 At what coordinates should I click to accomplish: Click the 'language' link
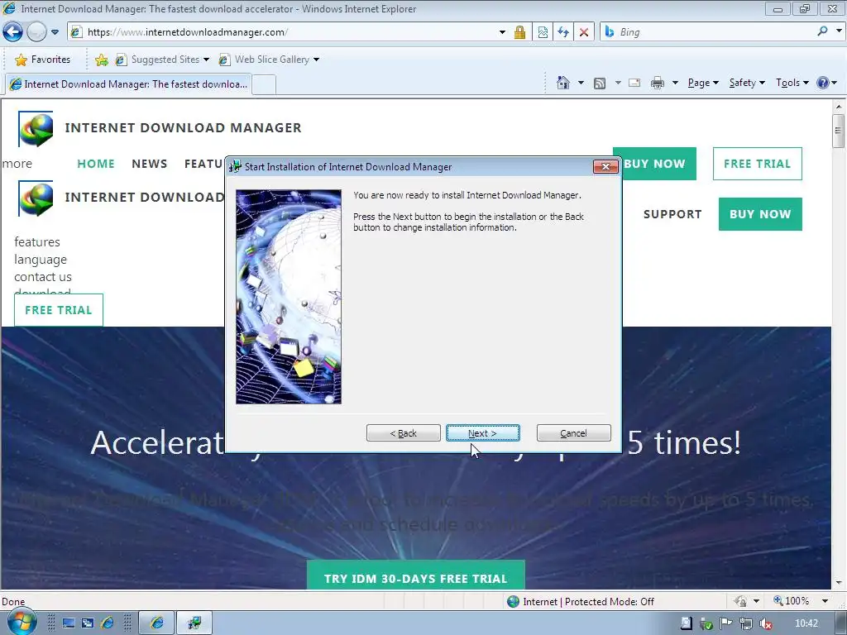click(41, 259)
